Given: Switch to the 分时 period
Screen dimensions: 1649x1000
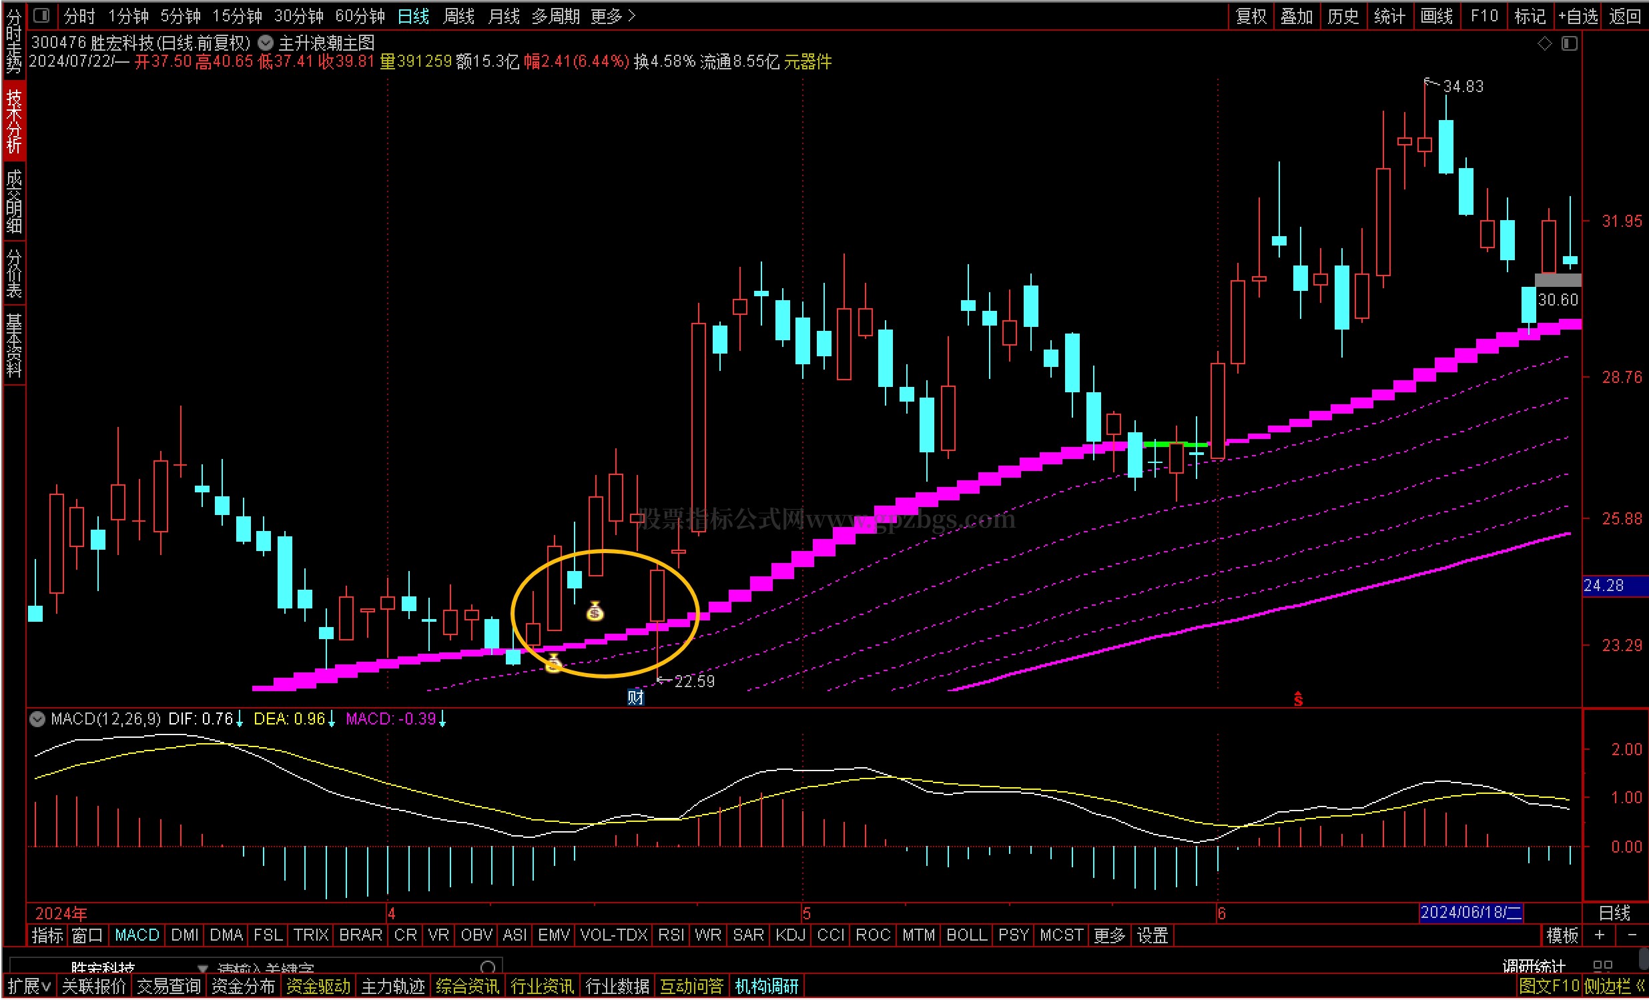Looking at the screenshot, I should point(79,15).
